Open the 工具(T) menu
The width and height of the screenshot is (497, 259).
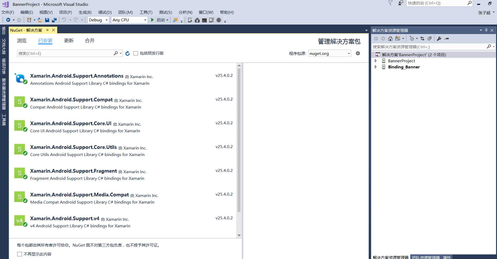[146, 12]
